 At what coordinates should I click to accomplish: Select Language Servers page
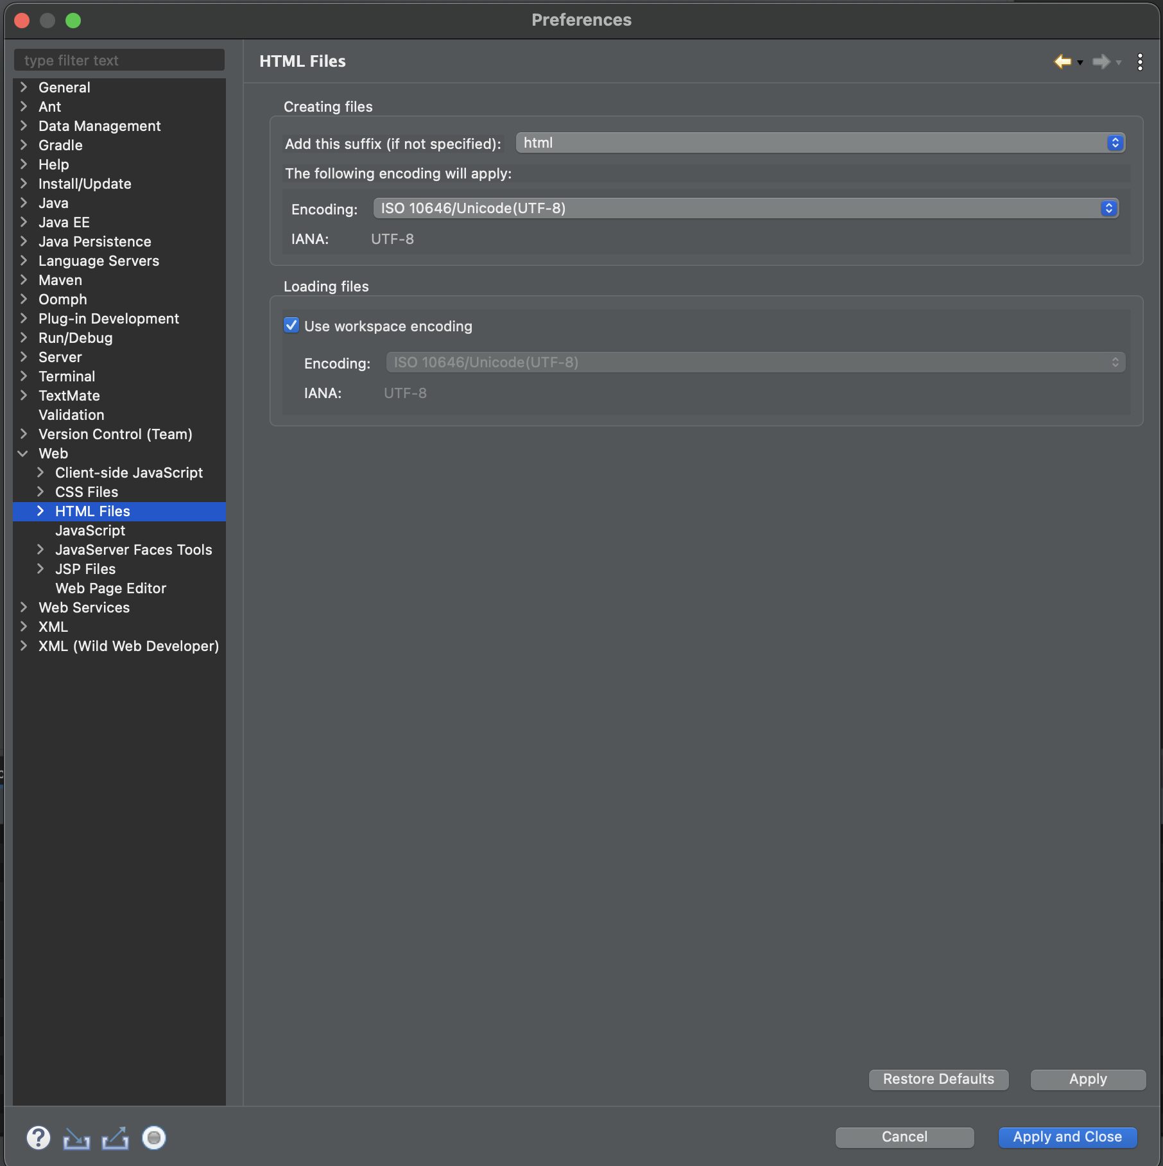click(99, 261)
